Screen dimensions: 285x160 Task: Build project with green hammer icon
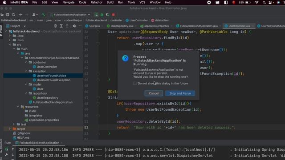[43, 15]
